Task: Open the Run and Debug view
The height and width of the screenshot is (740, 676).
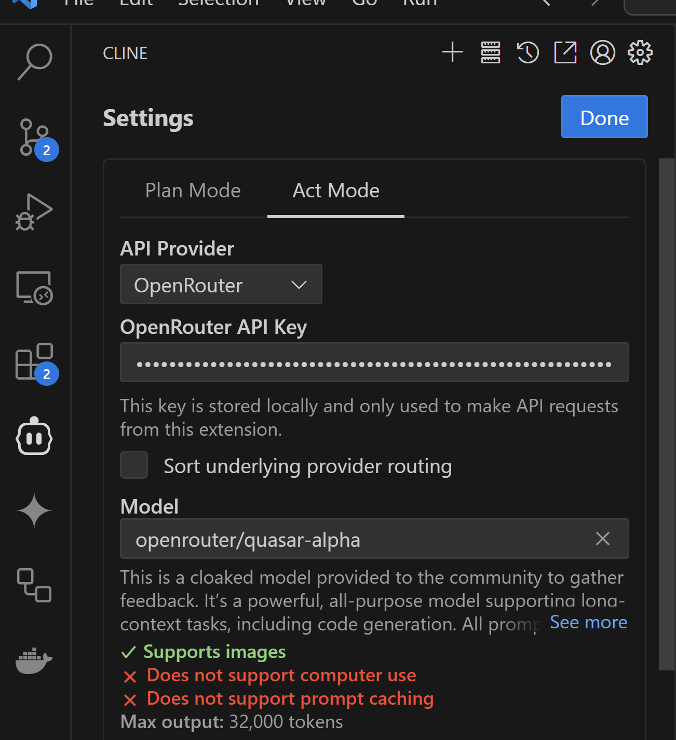Action: coord(34,212)
